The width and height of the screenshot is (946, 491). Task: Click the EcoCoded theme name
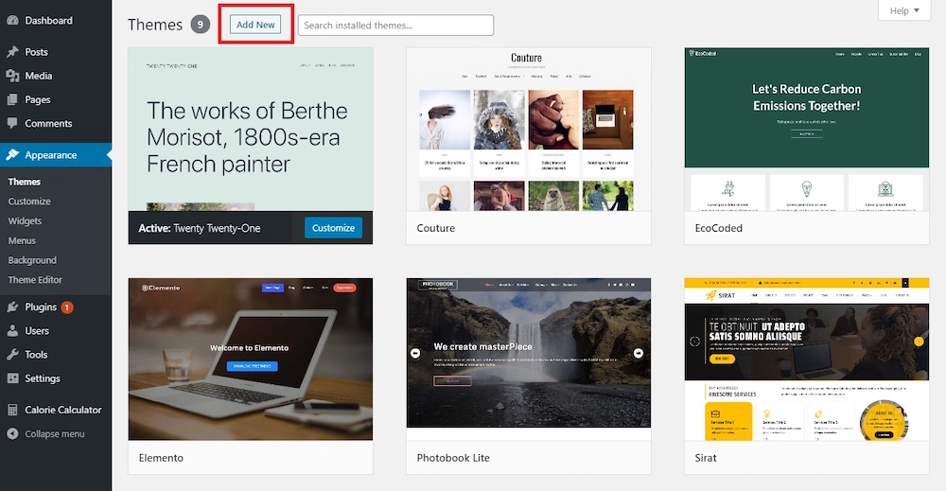(719, 228)
